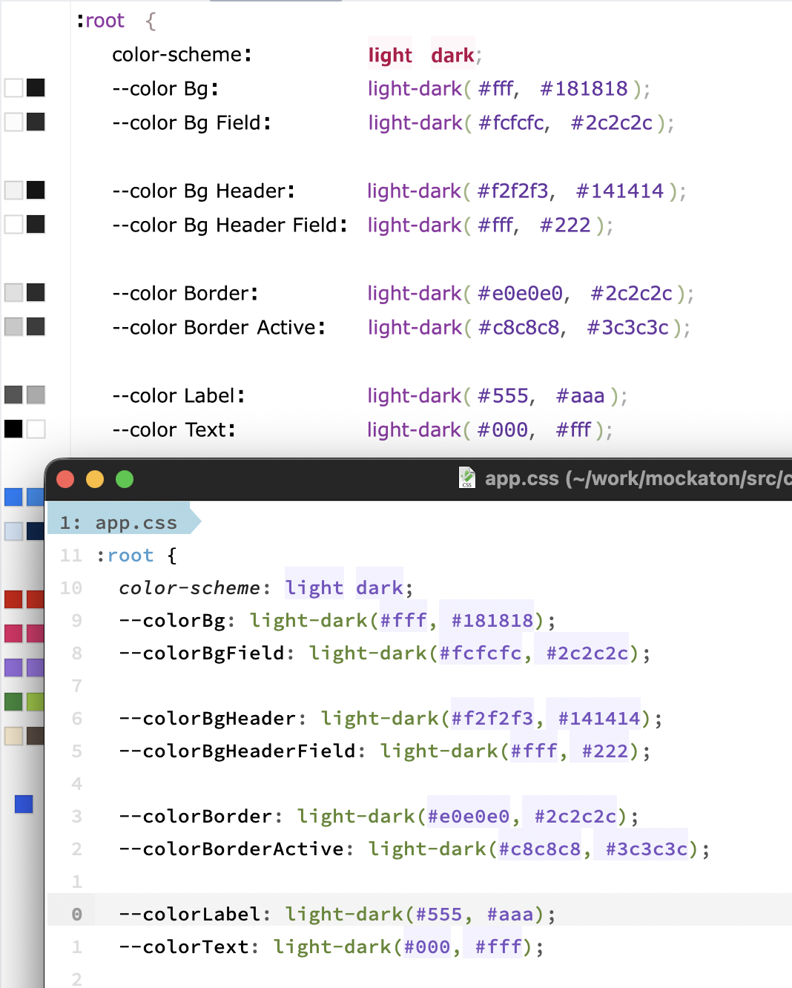Click the 'light' keyword in the rear editor
Image resolution: width=792 pixels, height=988 pixels.
(390, 55)
